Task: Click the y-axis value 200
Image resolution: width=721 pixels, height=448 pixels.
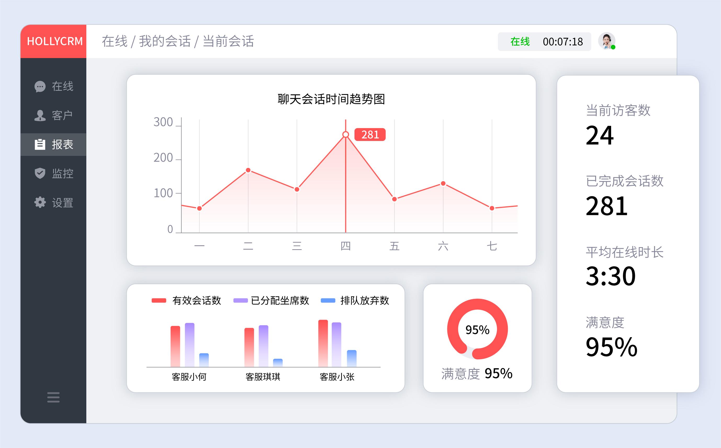Action: click(x=163, y=158)
